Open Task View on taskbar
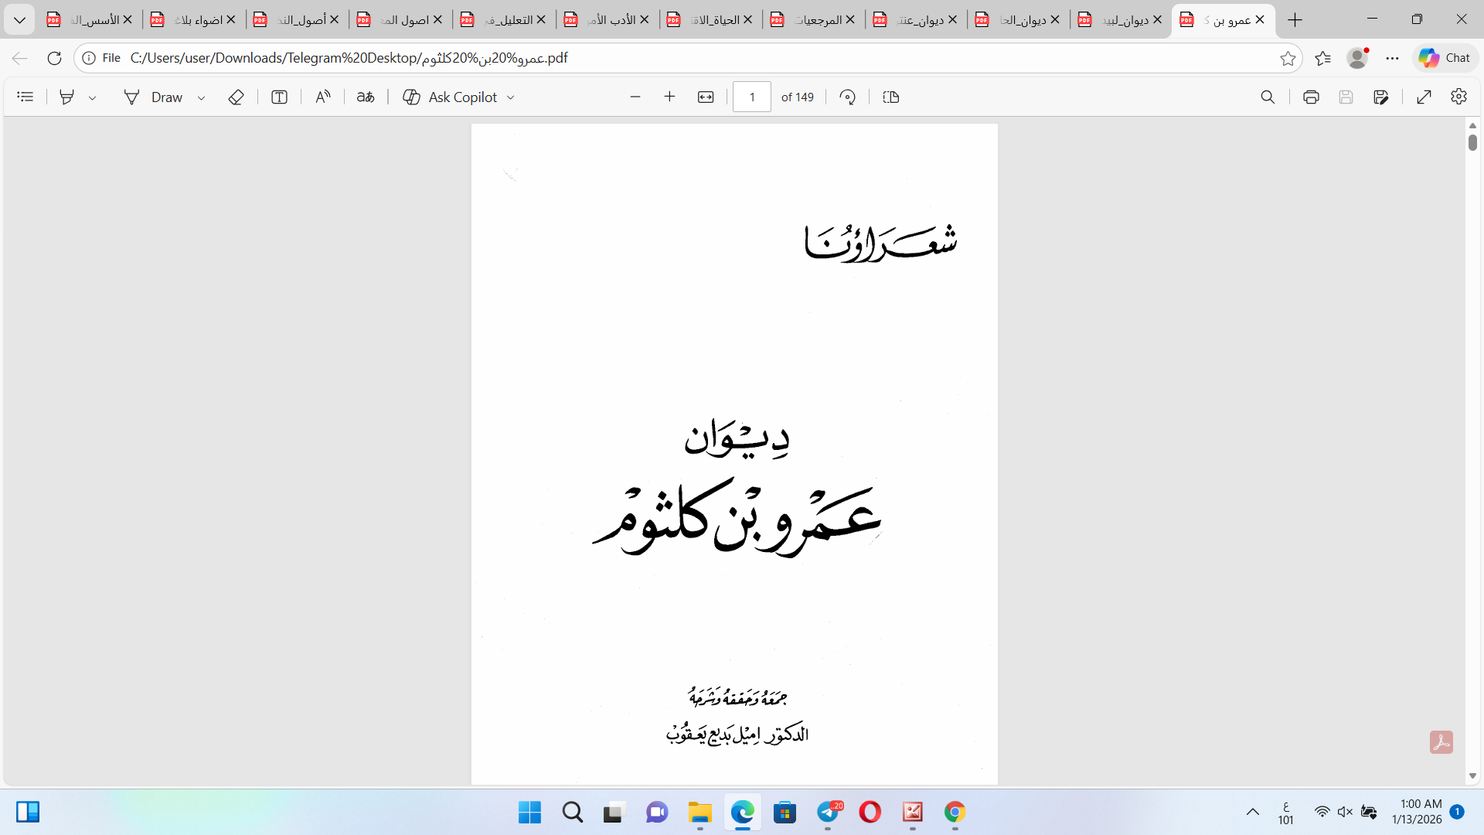 point(614,813)
